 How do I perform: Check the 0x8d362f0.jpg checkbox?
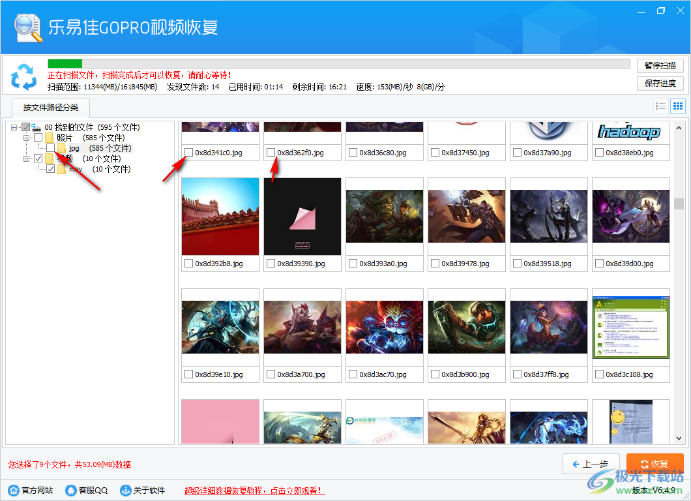271,153
